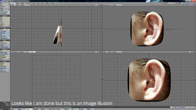Toggle the Free Move button in UV viewport

[x=32, y=52]
